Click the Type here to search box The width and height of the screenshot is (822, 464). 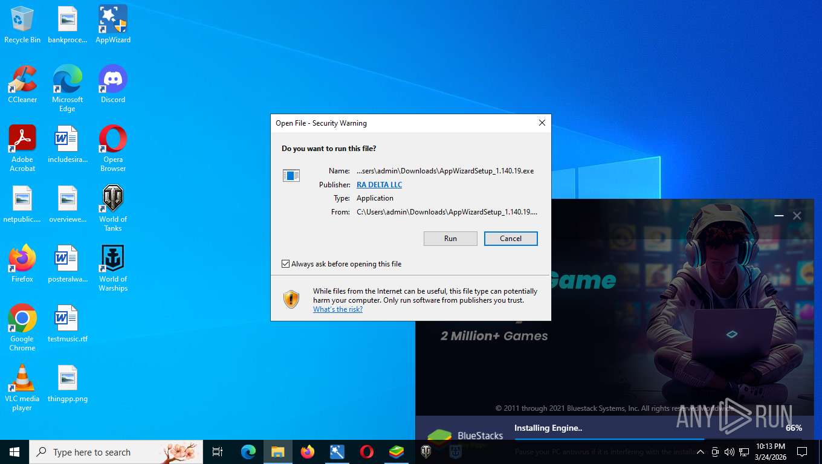[115, 451]
